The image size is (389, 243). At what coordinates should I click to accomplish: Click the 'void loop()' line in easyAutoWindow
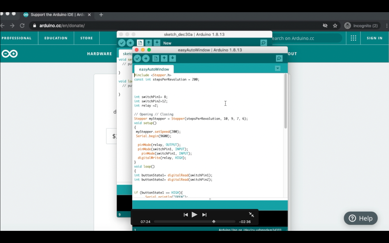pyautogui.click(x=144, y=166)
